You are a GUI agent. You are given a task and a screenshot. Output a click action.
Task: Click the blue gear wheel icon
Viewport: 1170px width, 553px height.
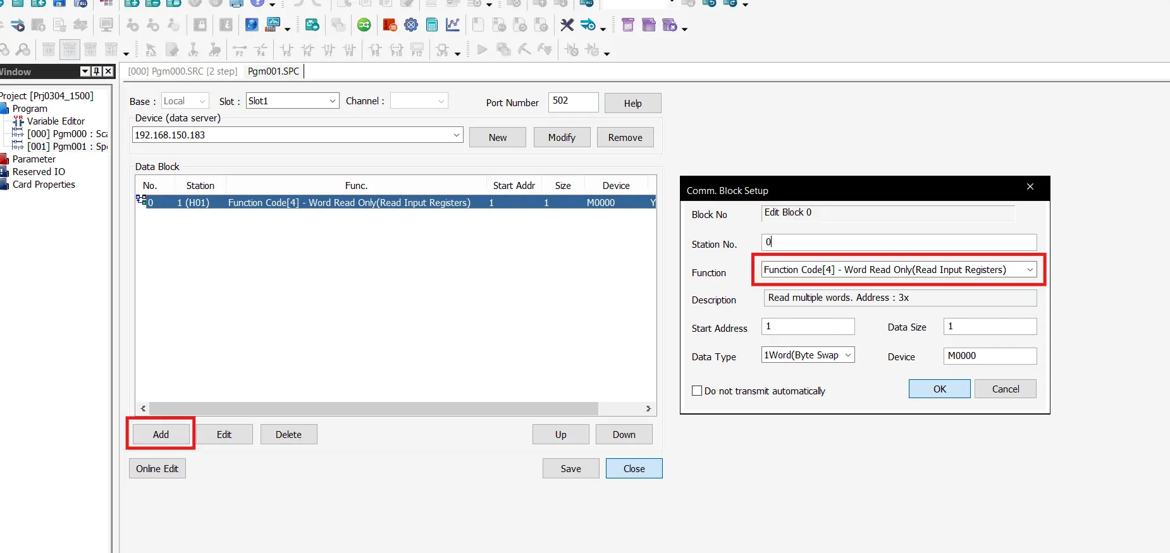411,25
